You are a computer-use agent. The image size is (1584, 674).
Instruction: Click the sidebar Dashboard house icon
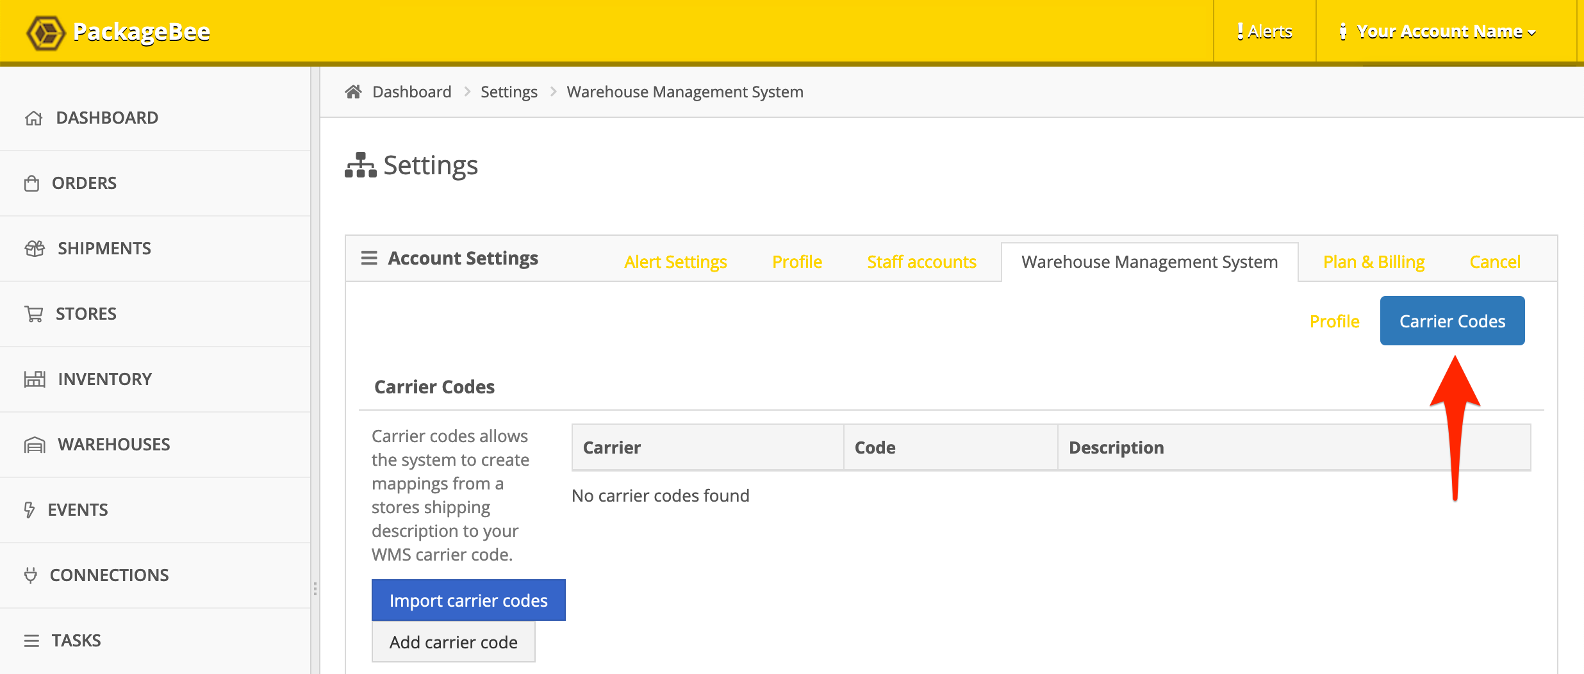(34, 118)
